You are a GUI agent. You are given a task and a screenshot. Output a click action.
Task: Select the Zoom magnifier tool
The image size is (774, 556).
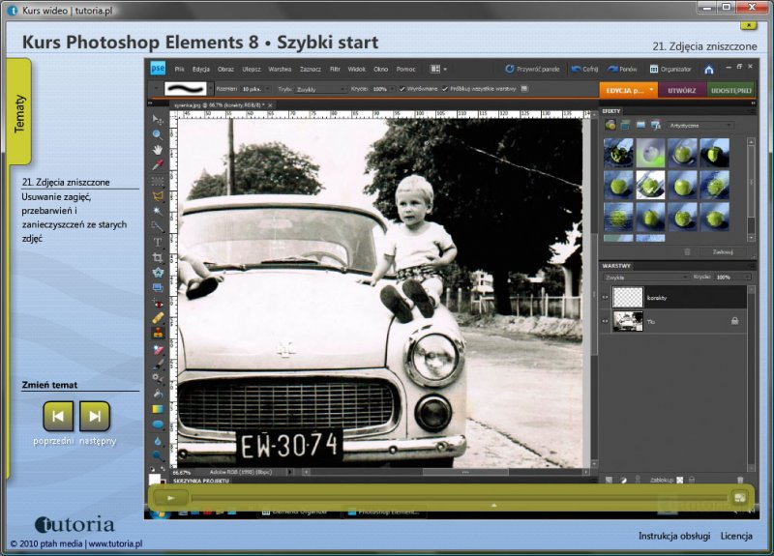158,133
